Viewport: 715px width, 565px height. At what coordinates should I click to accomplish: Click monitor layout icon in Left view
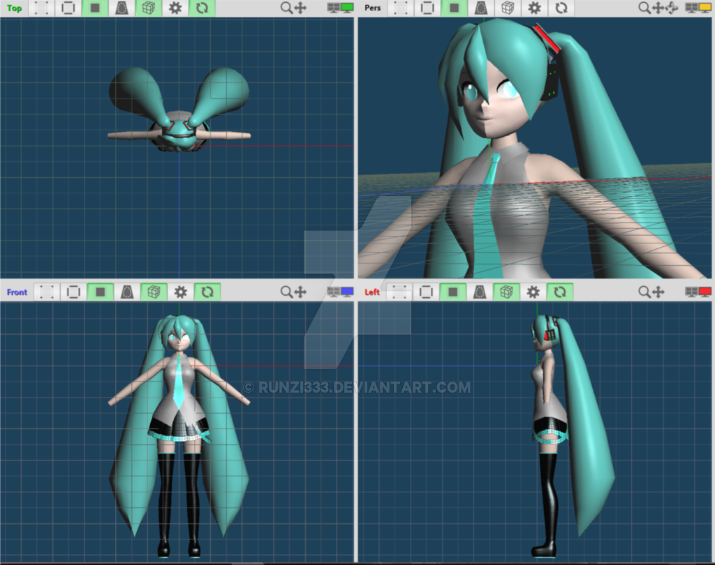[x=691, y=292]
